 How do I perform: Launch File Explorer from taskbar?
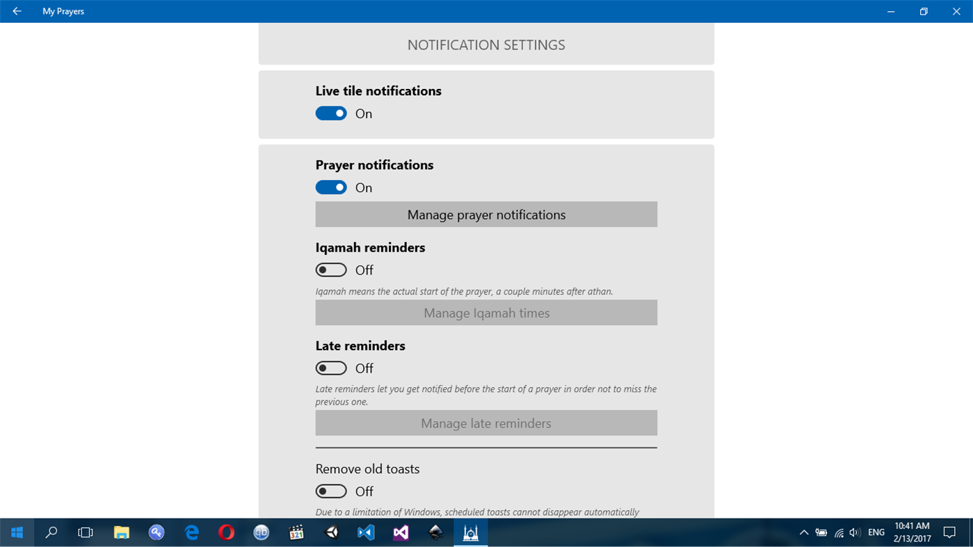(122, 532)
